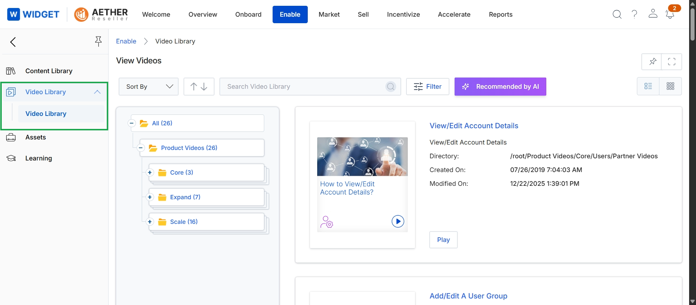Click the page vertical scrollbar thumb
Image resolution: width=696 pixels, height=305 pixels.
pyautogui.click(x=692, y=24)
